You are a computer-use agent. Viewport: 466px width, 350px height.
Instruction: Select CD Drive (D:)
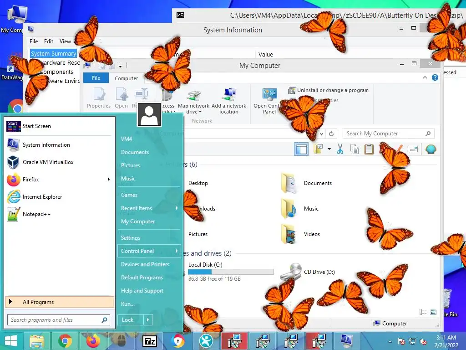click(308, 272)
